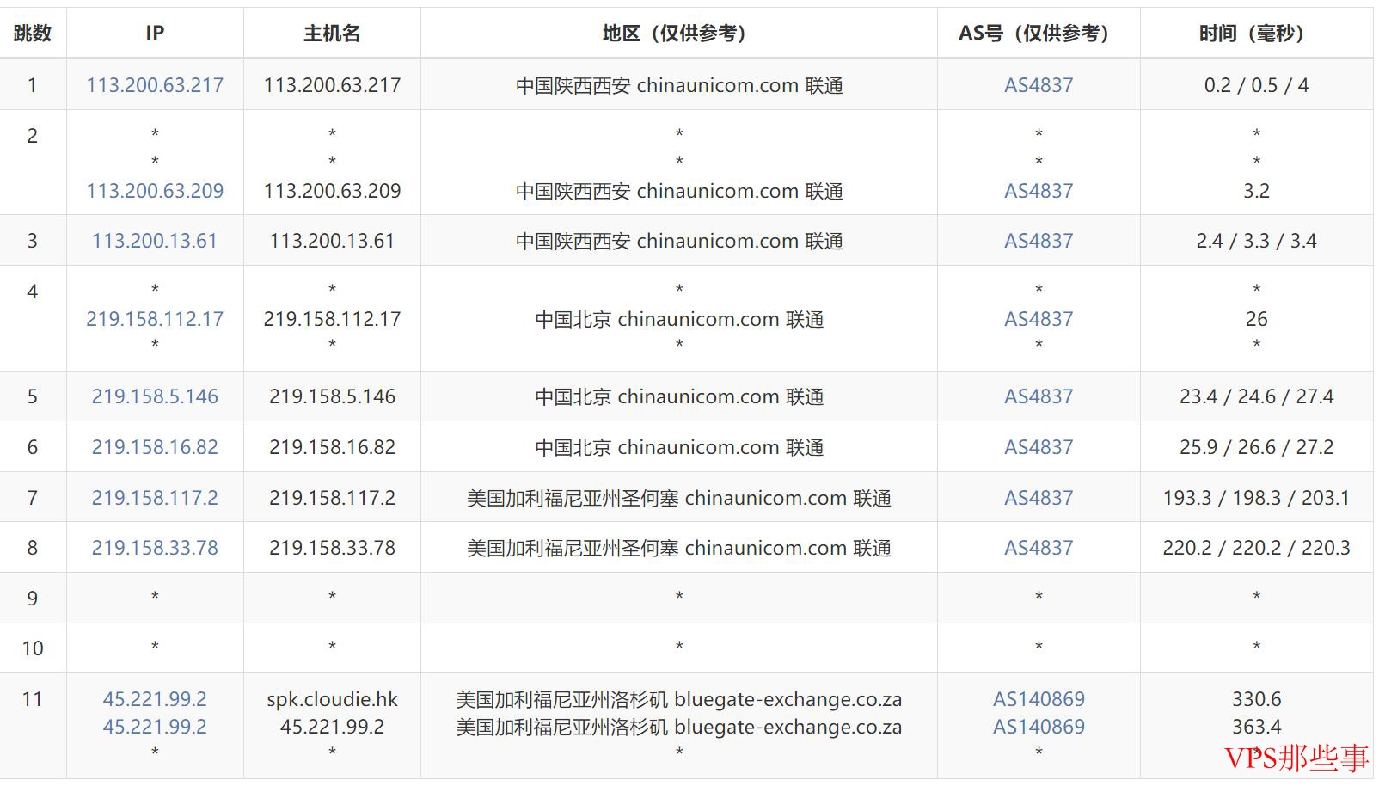This screenshot has width=1379, height=786.
Task: Select time value 26 in hop 4
Action: coord(1256,319)
